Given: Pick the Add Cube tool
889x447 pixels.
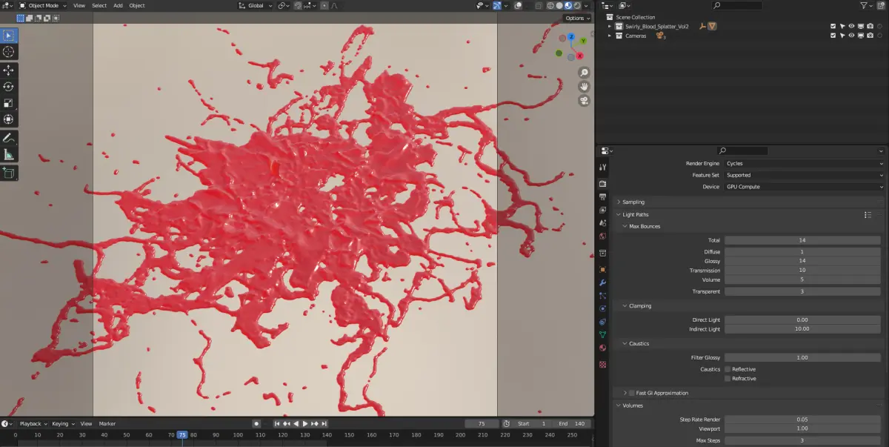Looking at the screenshot, I should pos(9,173).
